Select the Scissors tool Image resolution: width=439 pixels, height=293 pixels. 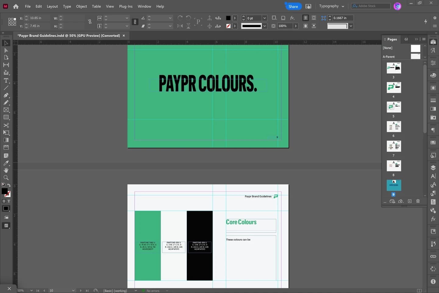pyautogui.click(x=6, y=125)
